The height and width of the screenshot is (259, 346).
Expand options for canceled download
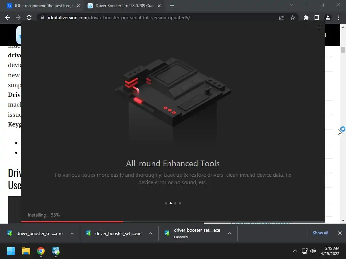229,233
